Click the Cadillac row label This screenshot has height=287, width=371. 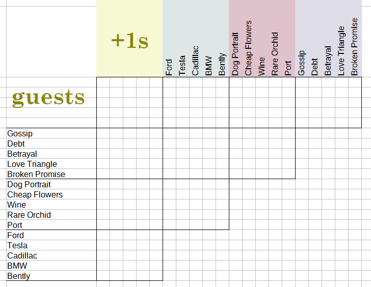[22, 255]
